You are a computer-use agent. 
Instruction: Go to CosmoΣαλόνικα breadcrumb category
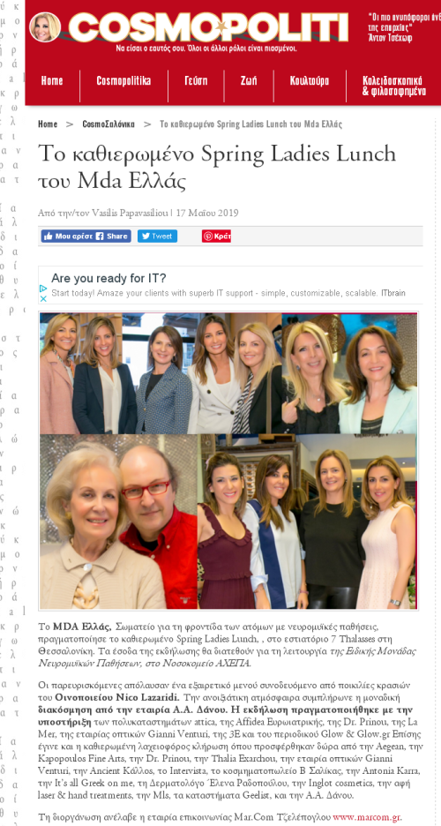(x=108, y=124)
